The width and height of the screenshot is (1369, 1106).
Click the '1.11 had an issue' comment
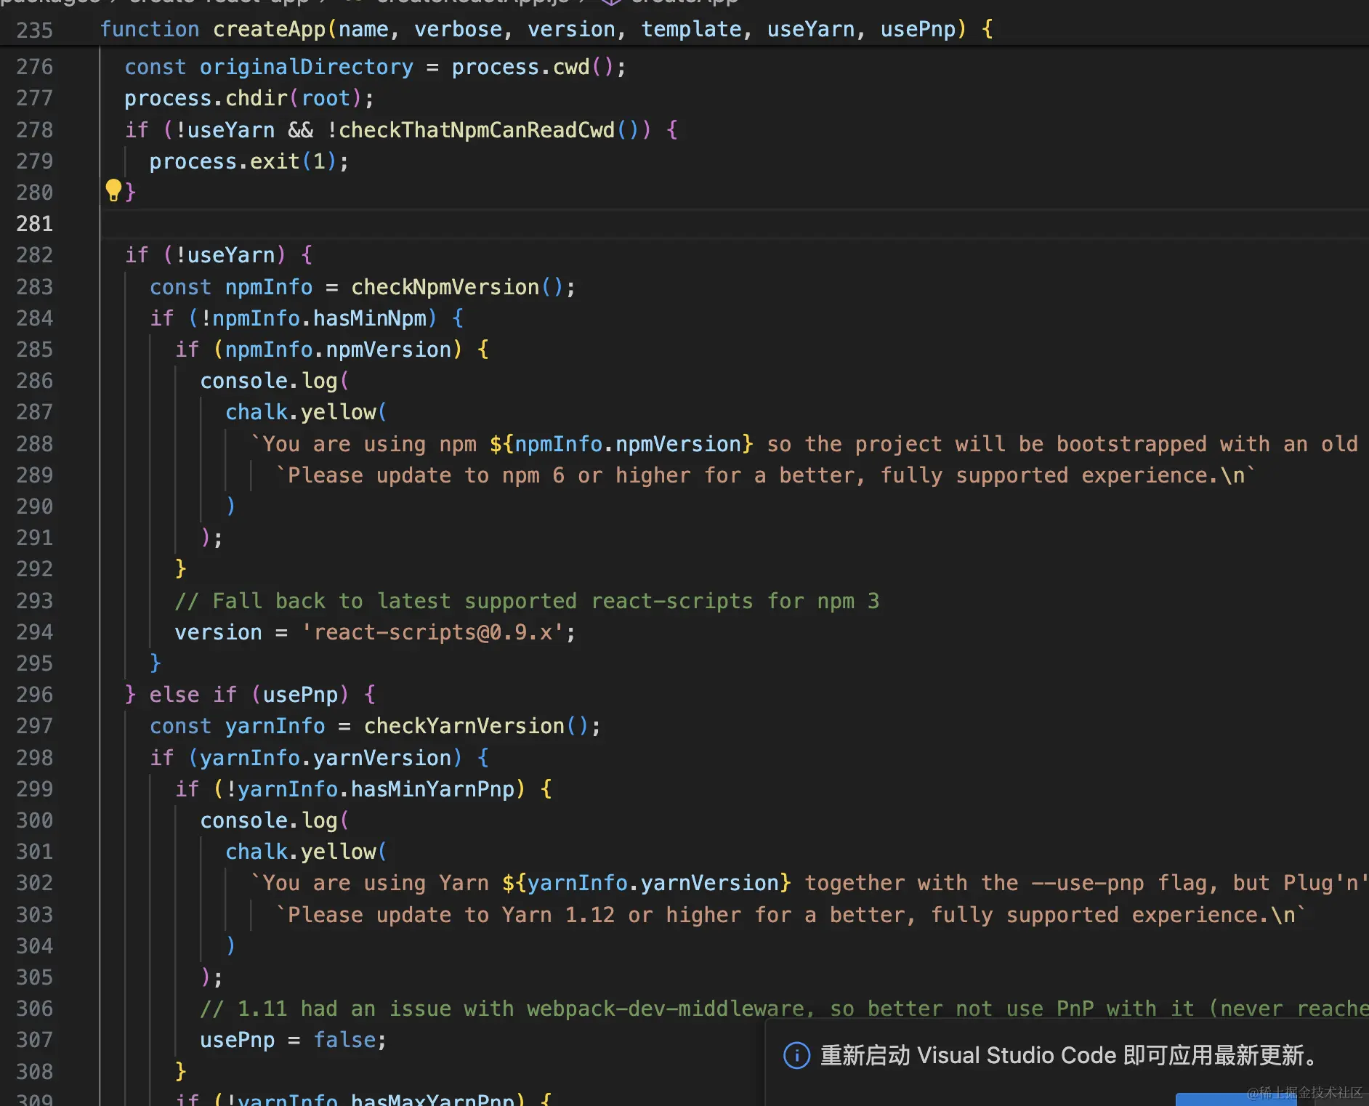tap(785, 1009)
